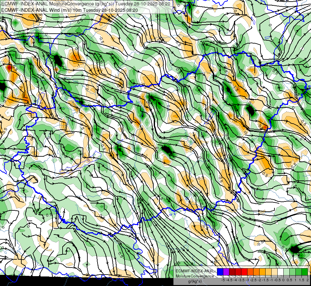Click the legend tick value -2.5
The image size is (311, 286).
pos(253,280)
